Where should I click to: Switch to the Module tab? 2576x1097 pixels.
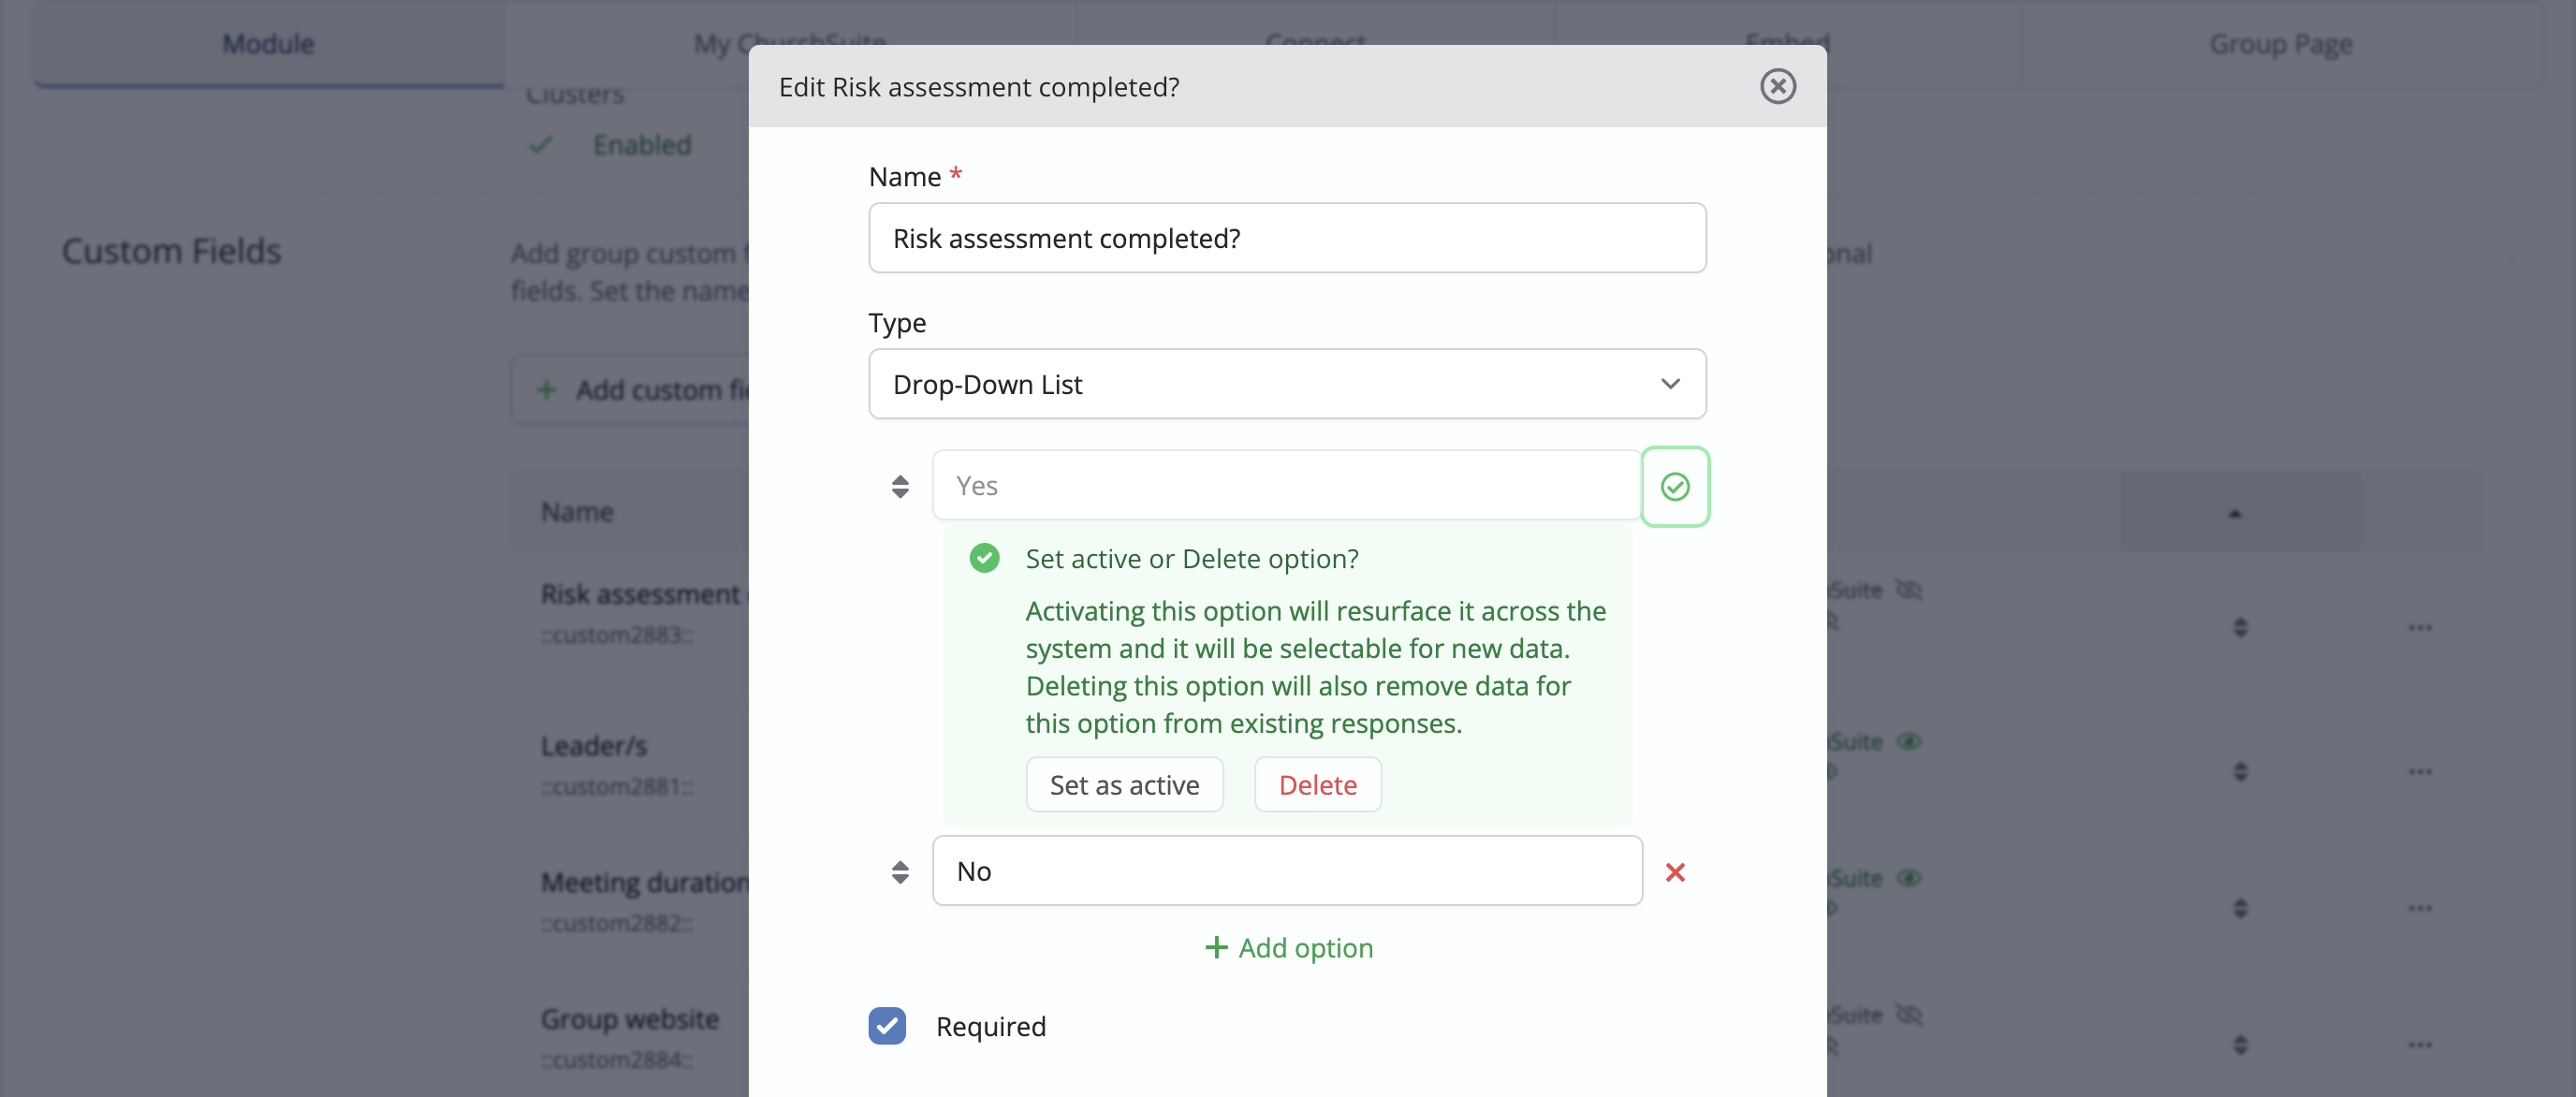click(268, 43)
